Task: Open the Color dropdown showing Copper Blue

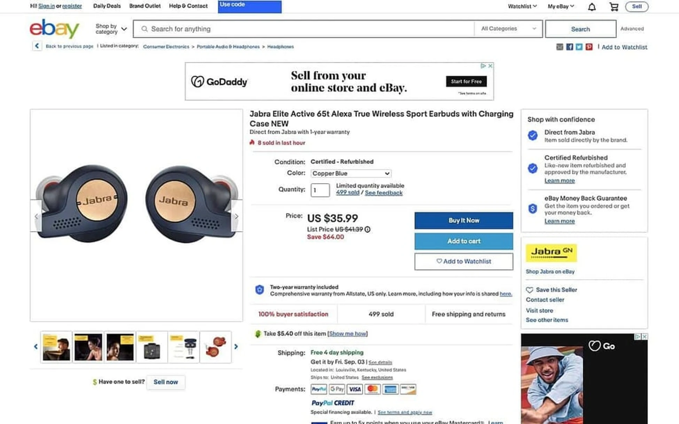Action: 350,173
